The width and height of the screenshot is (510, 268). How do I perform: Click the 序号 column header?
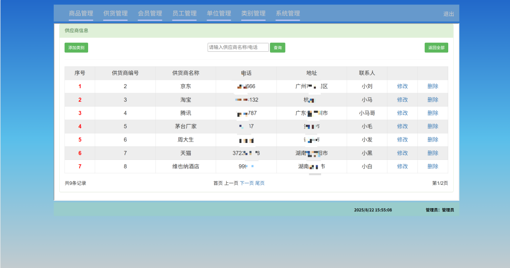(x=80, y=73)
